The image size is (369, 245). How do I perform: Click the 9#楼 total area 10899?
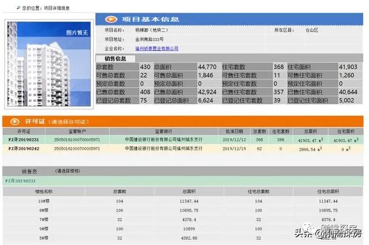pyautogui.click(x=189, y=229)
